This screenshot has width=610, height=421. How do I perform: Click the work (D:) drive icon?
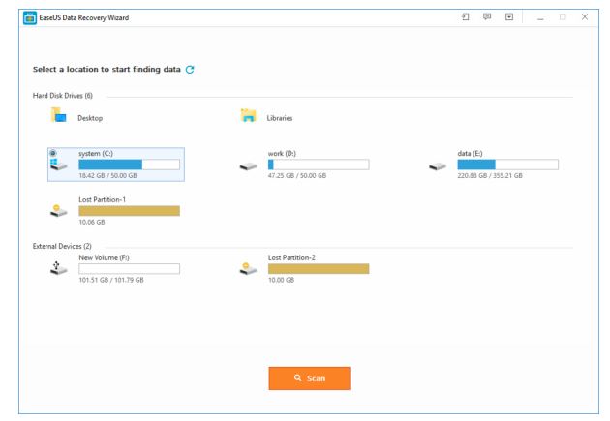[248, 166]
